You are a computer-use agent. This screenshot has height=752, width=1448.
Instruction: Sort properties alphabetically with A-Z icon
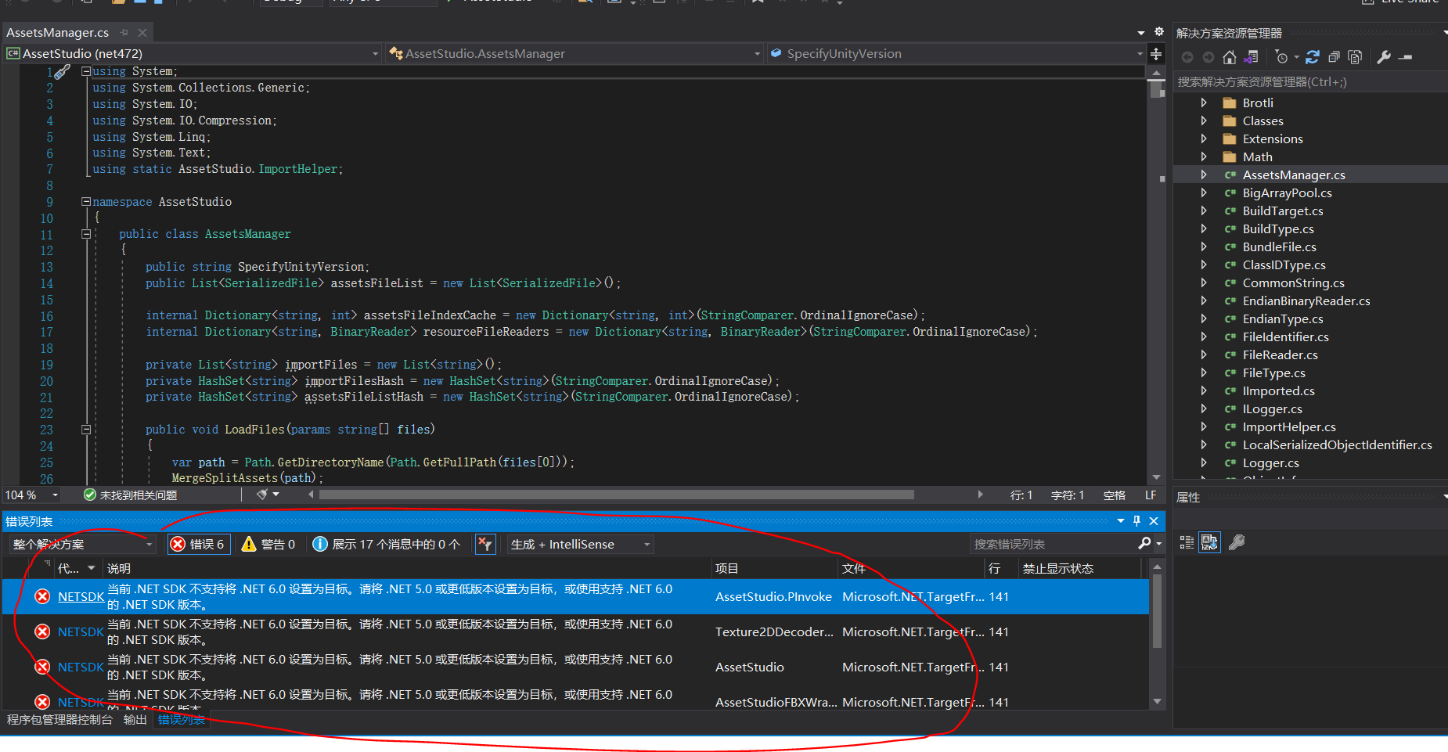1209,542
